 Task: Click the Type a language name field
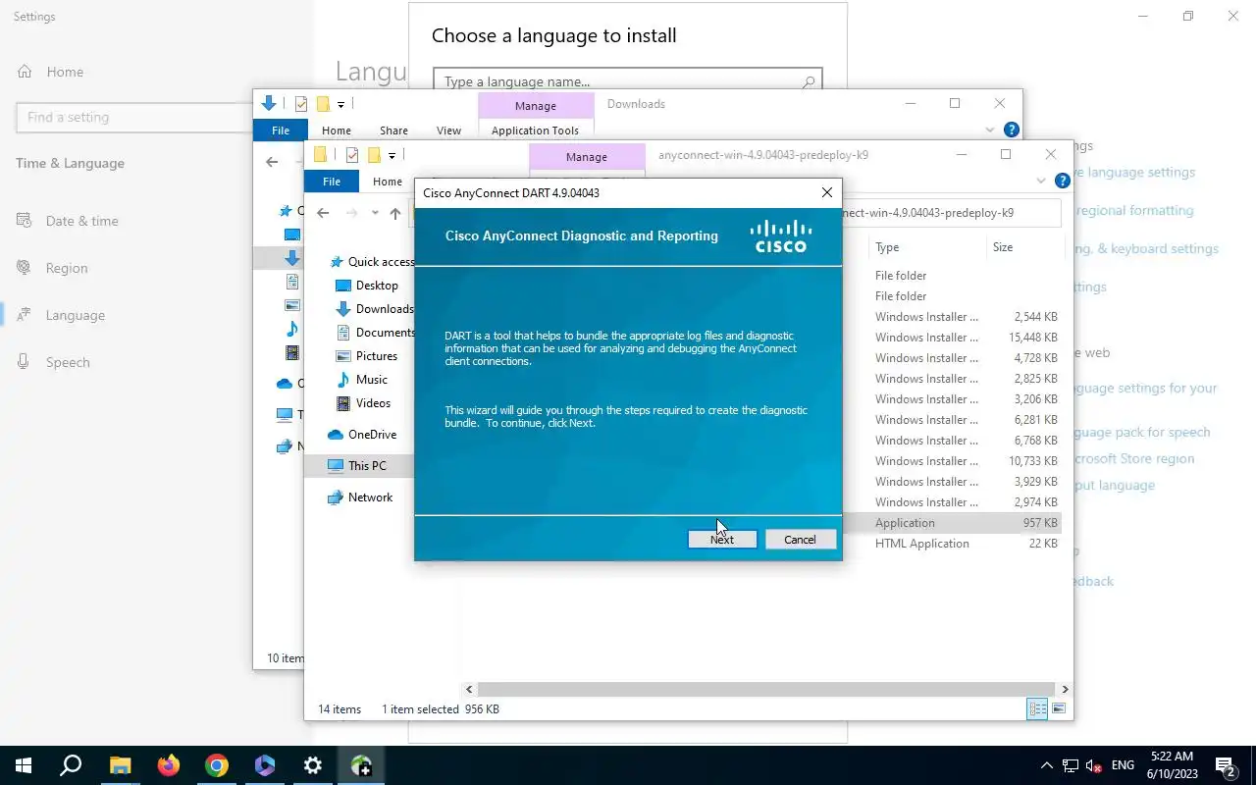(627, 81)
